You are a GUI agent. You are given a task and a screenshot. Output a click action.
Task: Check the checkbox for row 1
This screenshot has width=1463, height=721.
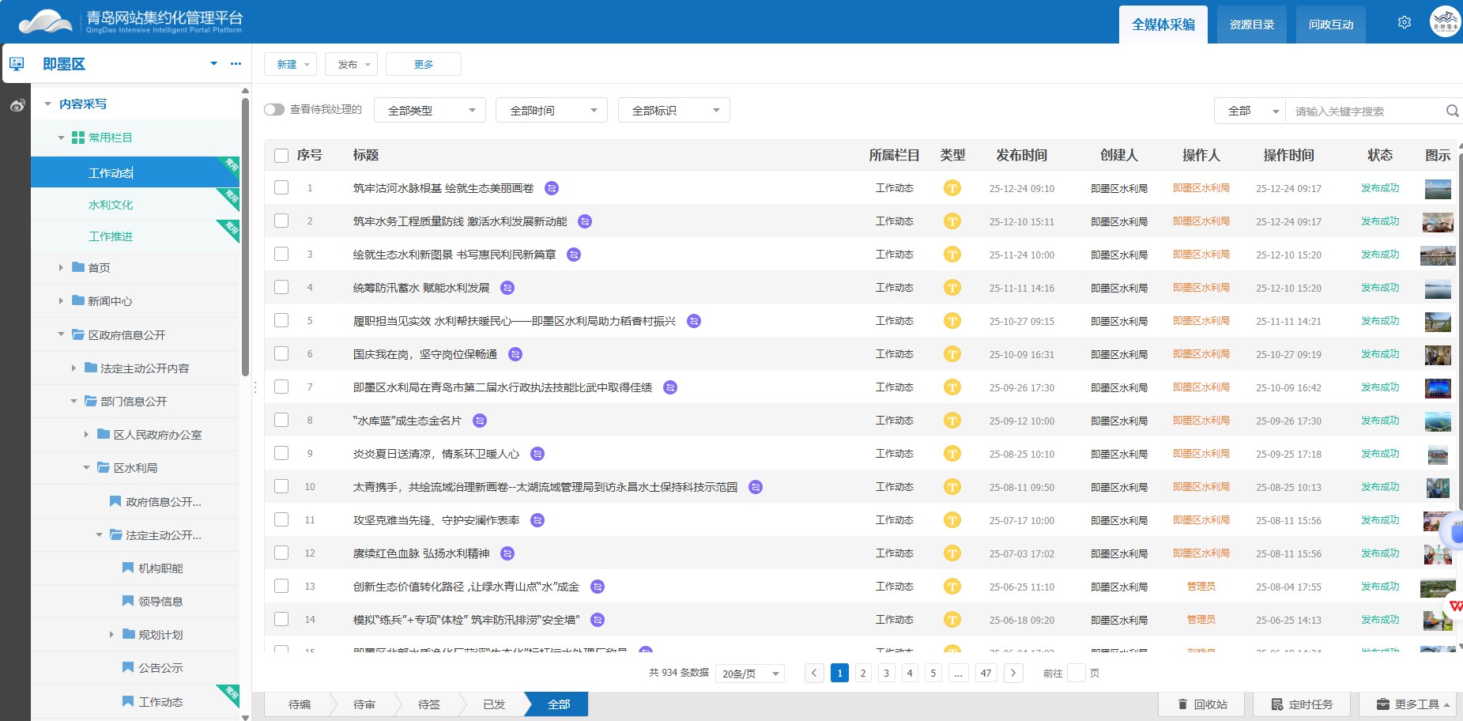tap(281, 187)
